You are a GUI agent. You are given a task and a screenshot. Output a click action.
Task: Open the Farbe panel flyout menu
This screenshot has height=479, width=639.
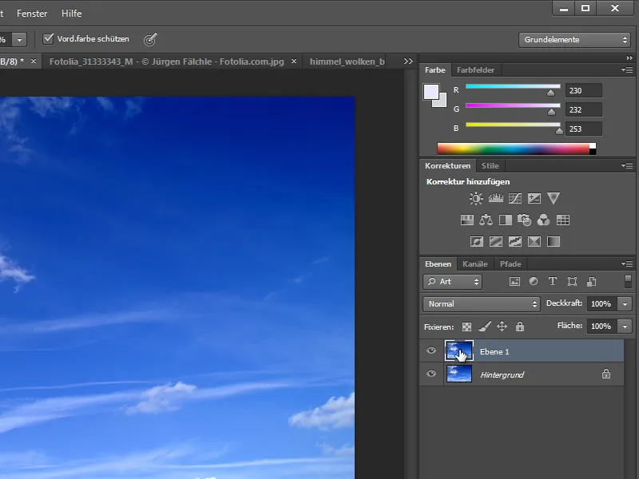[627, 70]
